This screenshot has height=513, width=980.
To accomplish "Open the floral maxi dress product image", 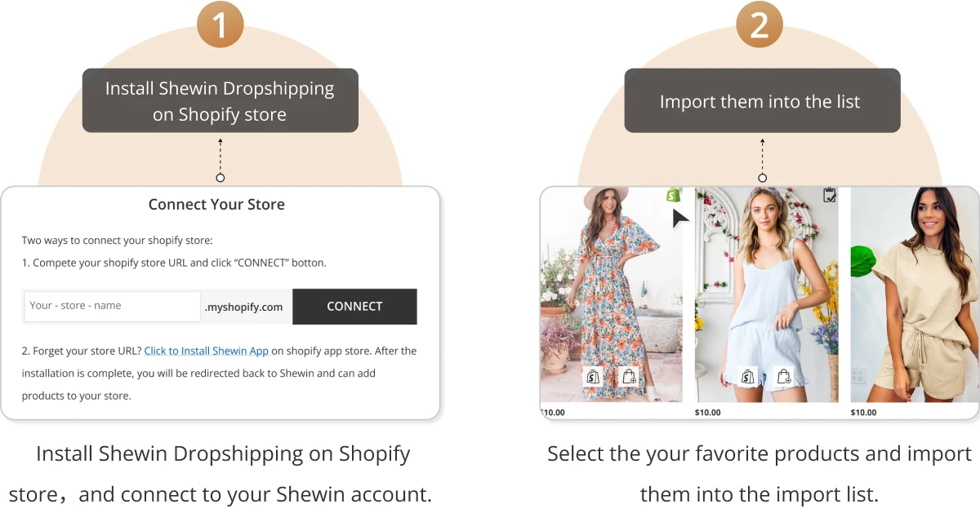I will point(612,295).
